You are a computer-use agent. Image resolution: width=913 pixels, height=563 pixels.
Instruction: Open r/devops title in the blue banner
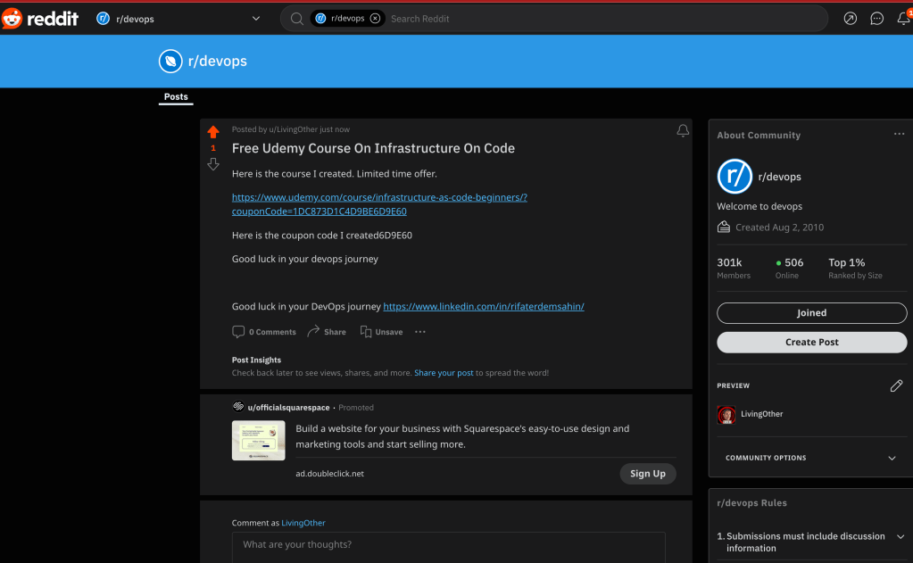click(x=217, y=62)
